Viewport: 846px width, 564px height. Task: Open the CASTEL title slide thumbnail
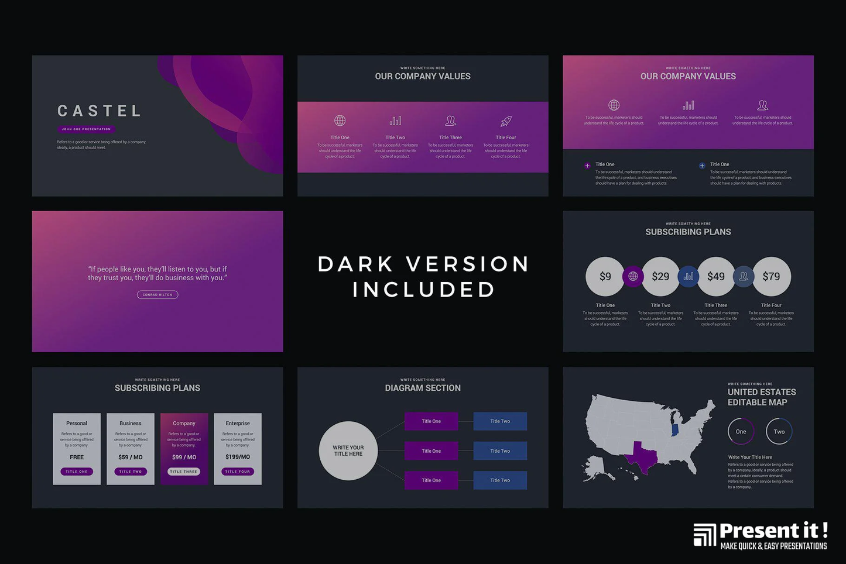click(157, 126)
